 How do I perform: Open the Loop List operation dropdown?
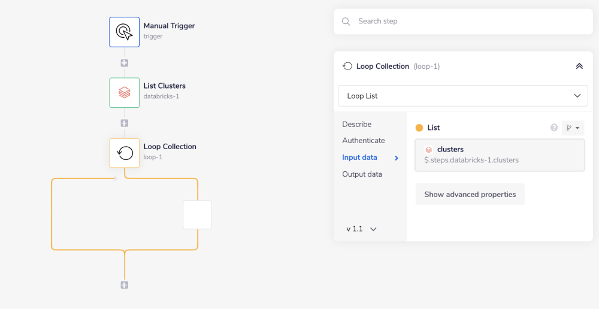click(x=462, y=96)
